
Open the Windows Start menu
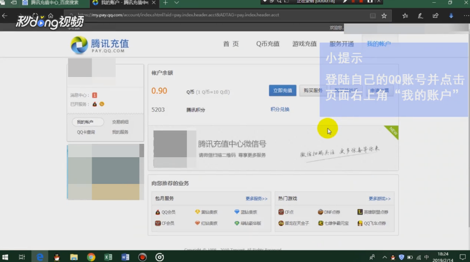[x=5, y=257]
